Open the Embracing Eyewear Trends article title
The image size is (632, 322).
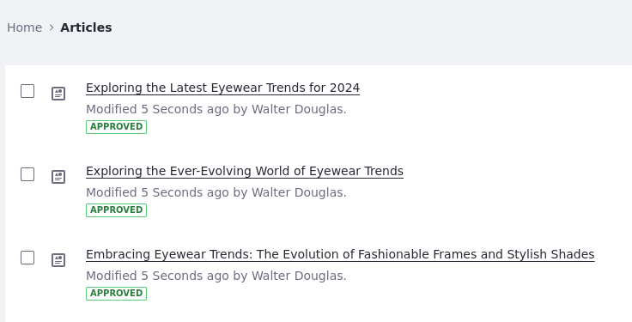coord(340,254)
